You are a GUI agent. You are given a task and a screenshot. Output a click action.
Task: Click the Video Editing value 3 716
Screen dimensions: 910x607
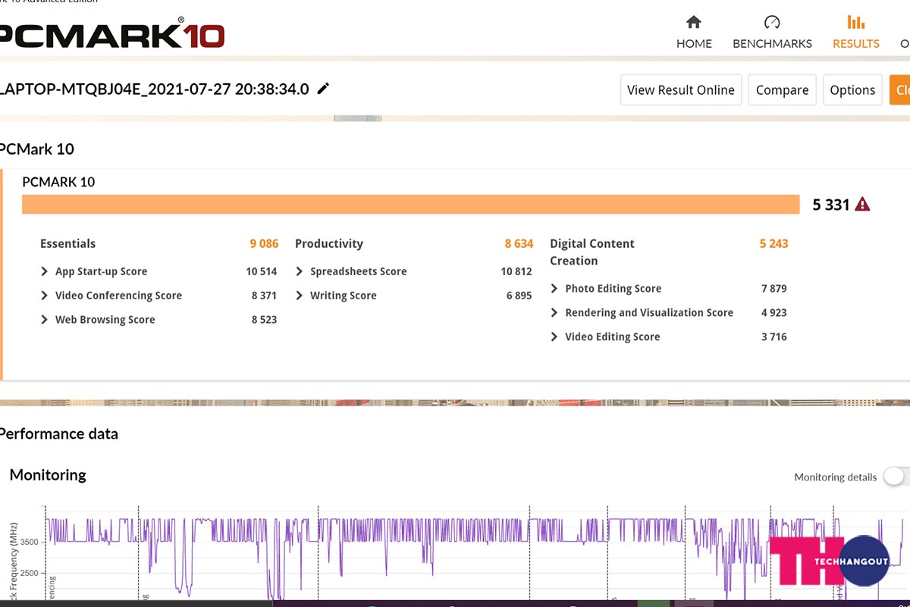tap(773, 336)
